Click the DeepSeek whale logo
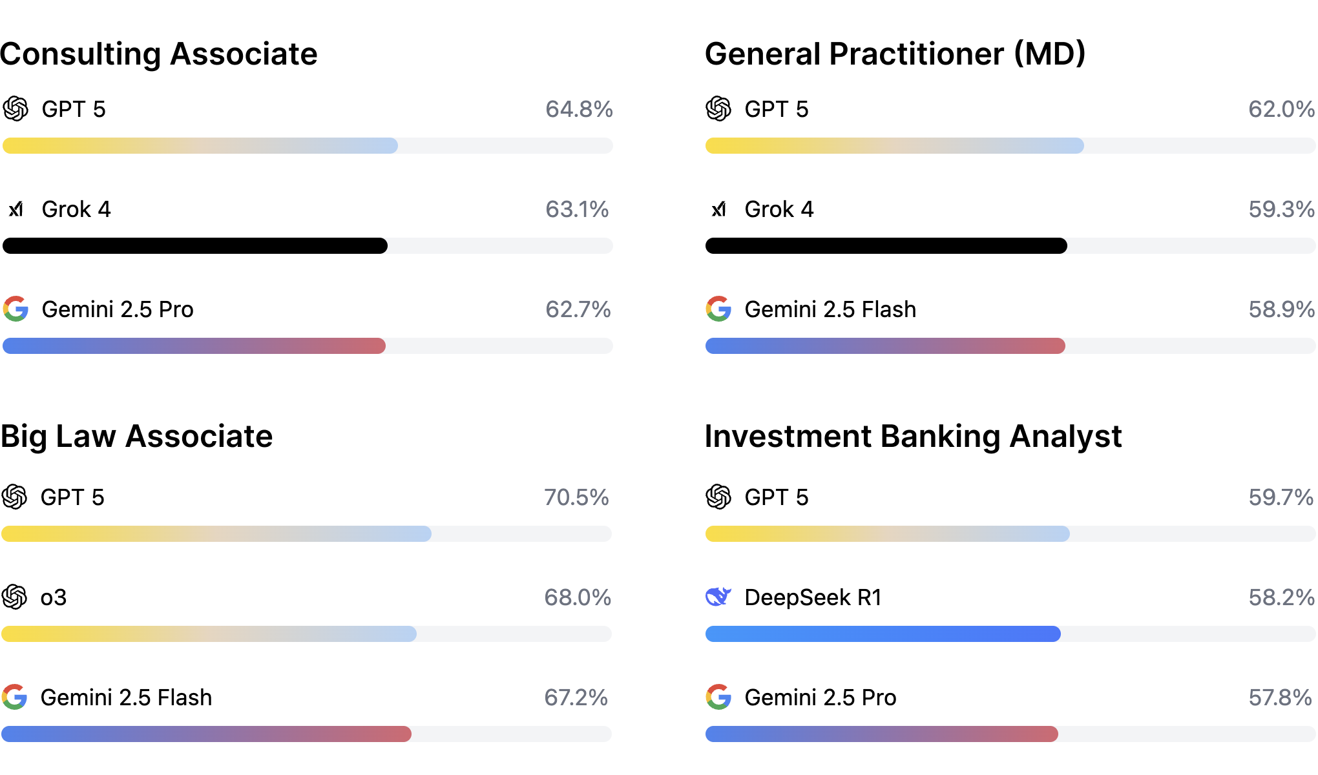Viewport: 1318px width, 775px height. click(x=718, y=597)
